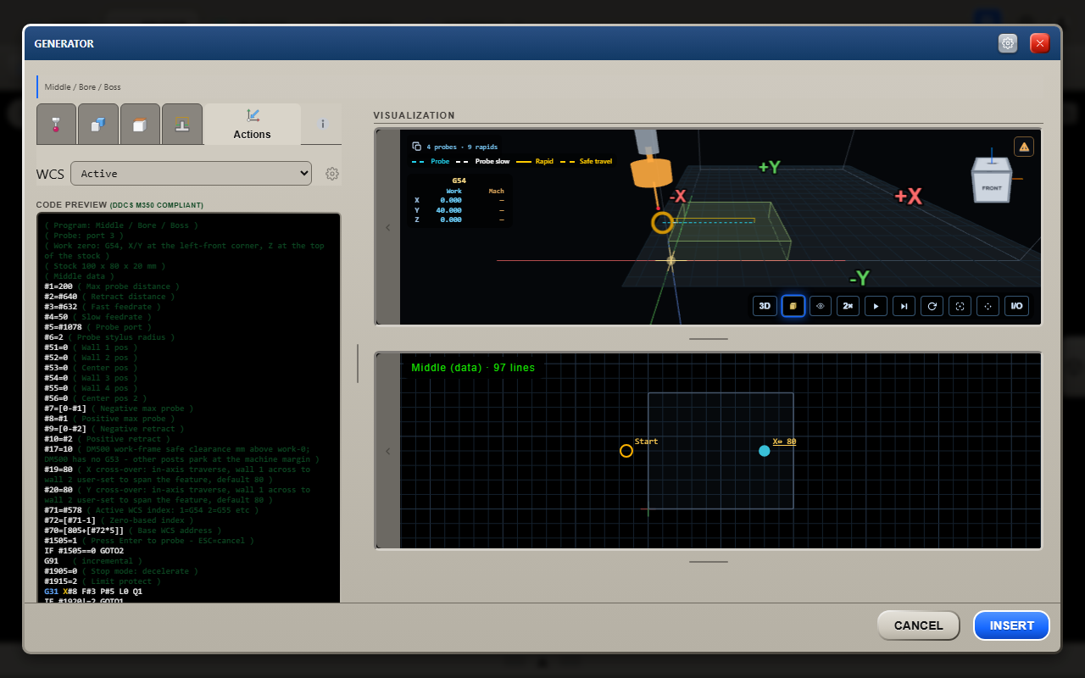Toggle the I/O panel button

[1016, 306]
